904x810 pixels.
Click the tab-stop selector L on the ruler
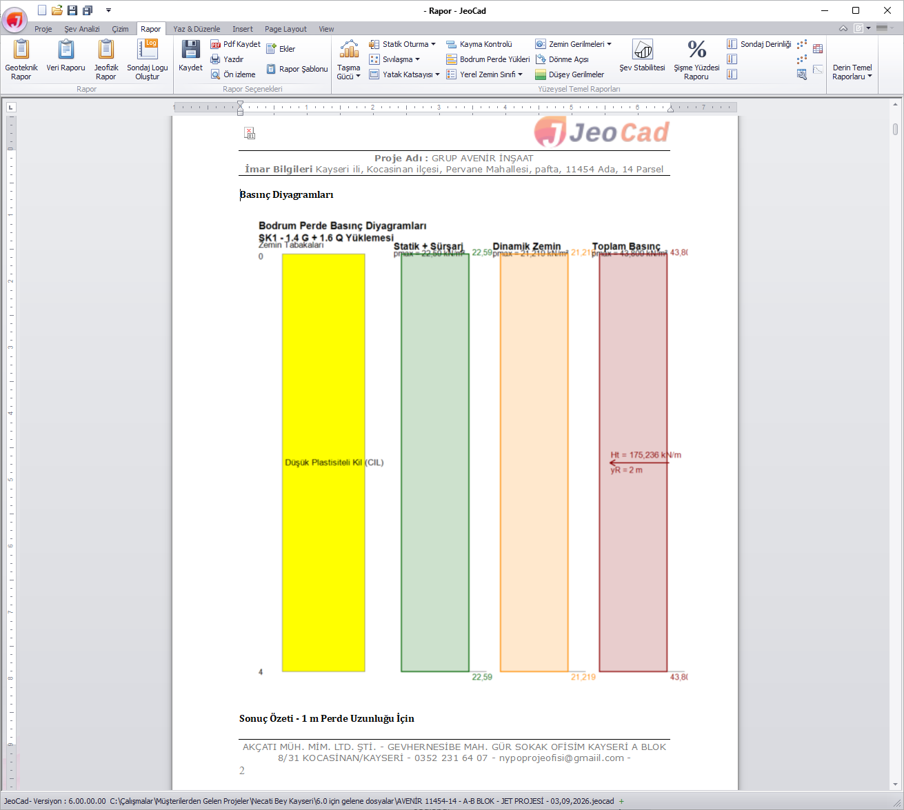click(x=10, y=107)
